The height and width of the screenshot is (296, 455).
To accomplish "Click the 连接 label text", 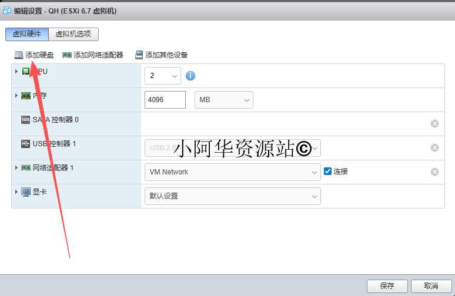I will click(341, 171).
